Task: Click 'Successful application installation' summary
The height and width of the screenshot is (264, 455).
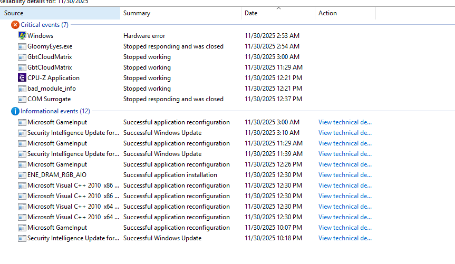Action: click(170, 175)
